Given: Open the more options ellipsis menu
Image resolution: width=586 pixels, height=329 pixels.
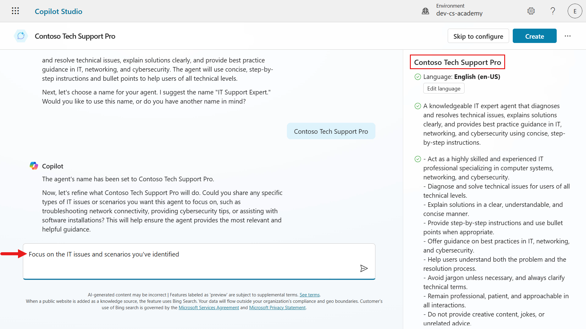Looking at the screenshot, I should (x=567, y=36).
